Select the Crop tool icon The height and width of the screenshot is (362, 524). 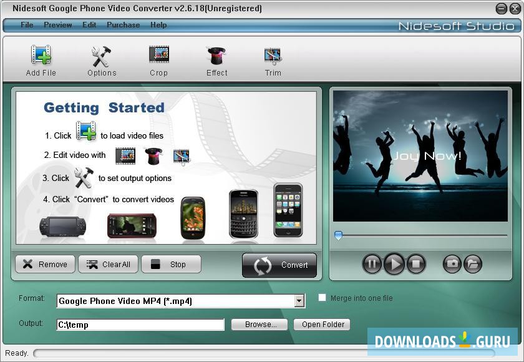pos(158,56)
